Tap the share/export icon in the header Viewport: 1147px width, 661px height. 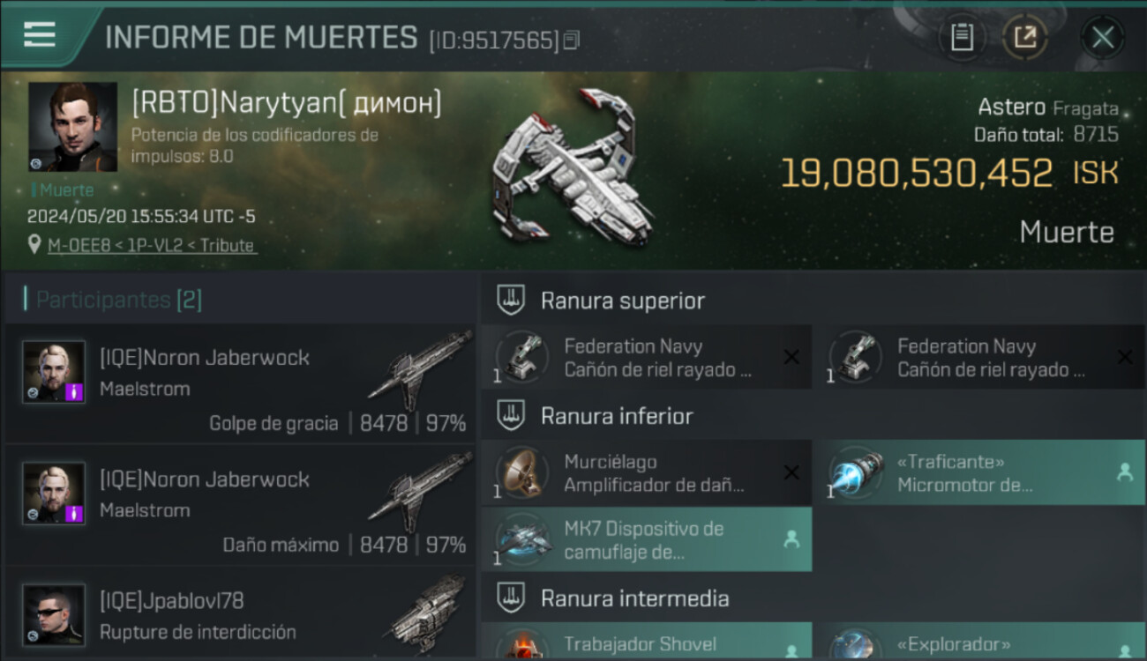[1025, 37]
